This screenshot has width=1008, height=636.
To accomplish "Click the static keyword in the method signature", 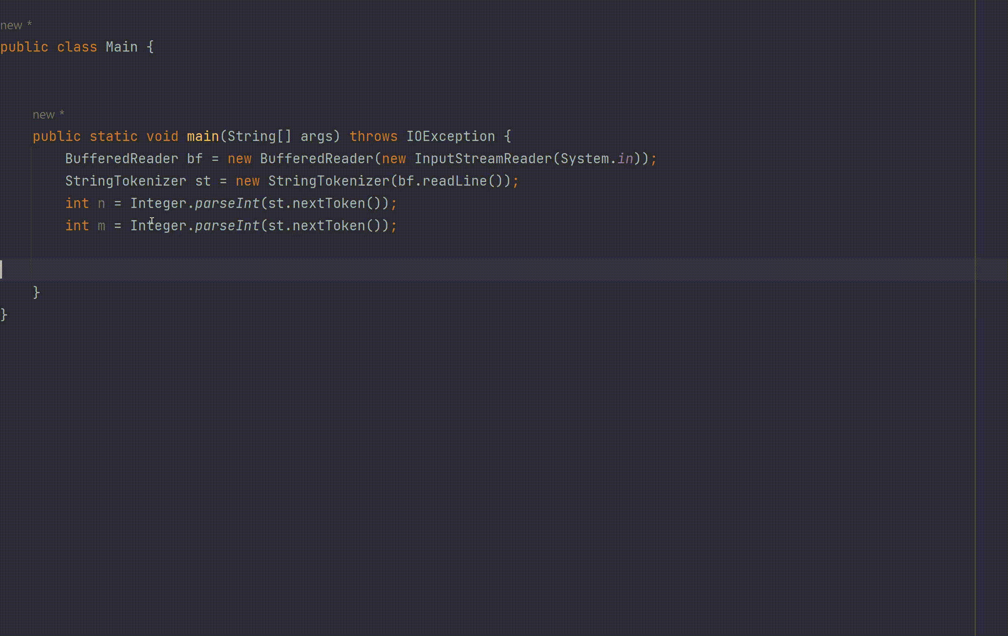I will (x=113, y=136).
